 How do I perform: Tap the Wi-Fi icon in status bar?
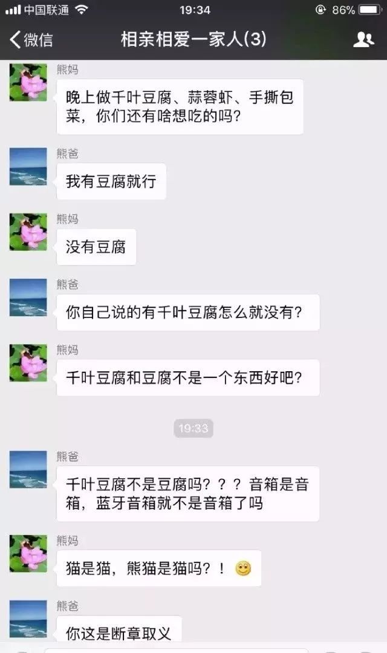tap(81, 10)
